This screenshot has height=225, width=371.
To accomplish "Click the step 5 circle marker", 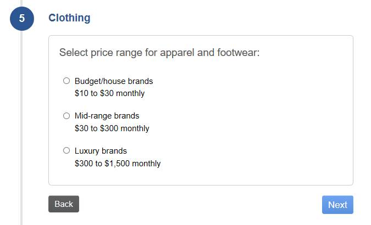I will (x=21, y=18).
